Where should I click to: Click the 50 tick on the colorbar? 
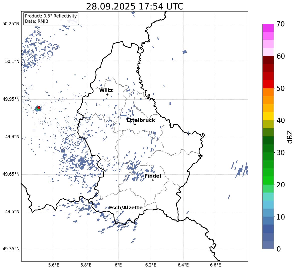click(280, 88)
